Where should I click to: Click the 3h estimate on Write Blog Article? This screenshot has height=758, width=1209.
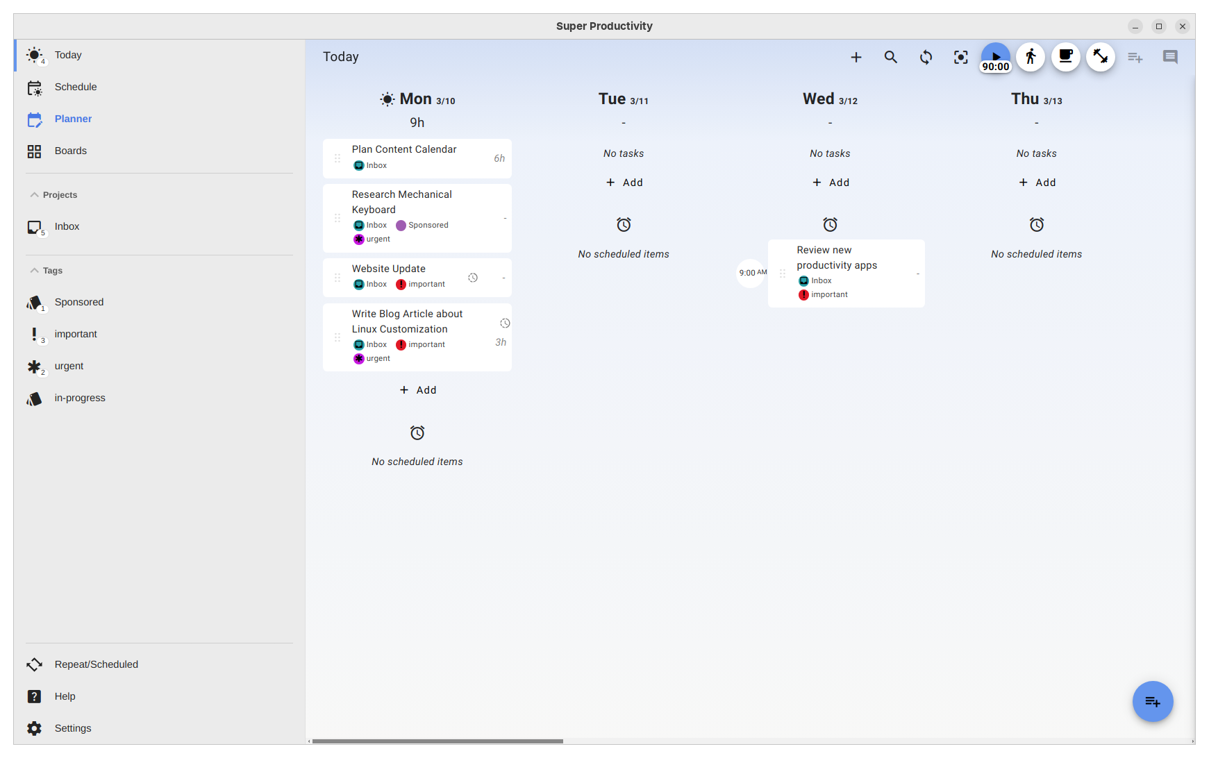pyautogui.click(x=501, y=342)
